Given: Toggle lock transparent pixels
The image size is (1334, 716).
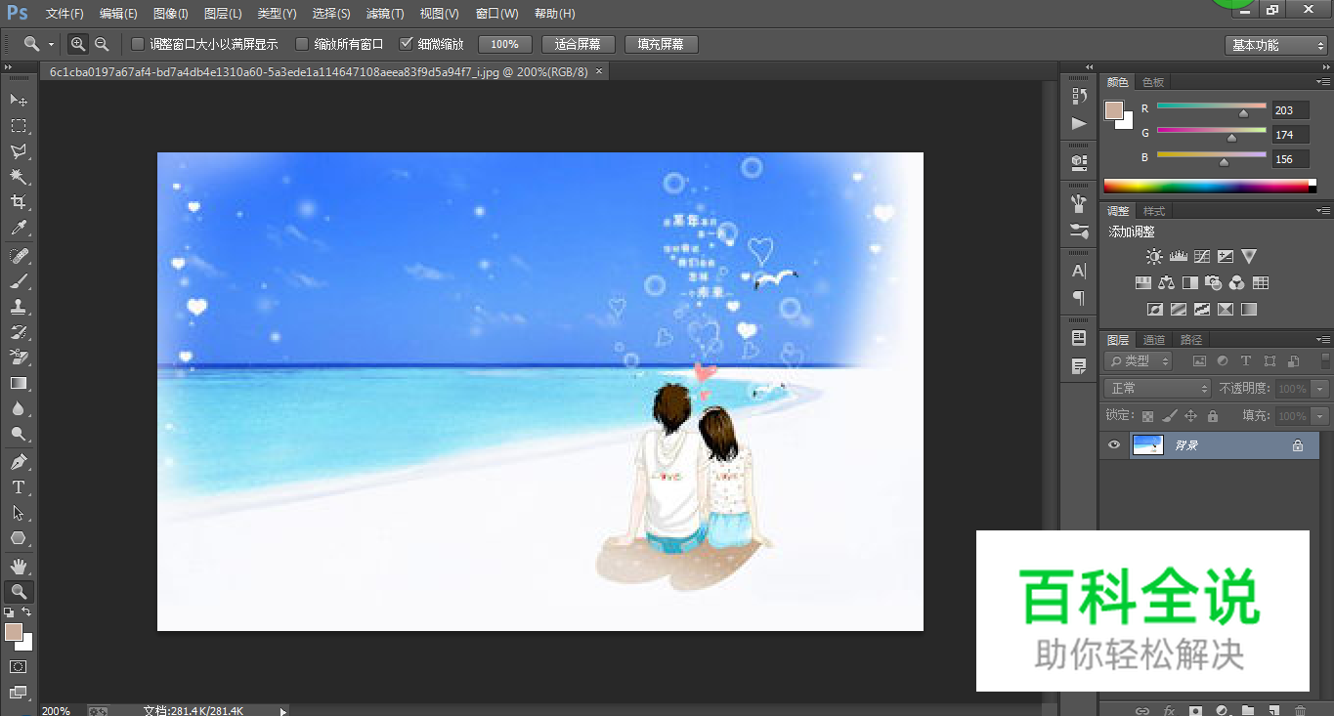Looking at the screenshot, I should [x=1148, y=416].
